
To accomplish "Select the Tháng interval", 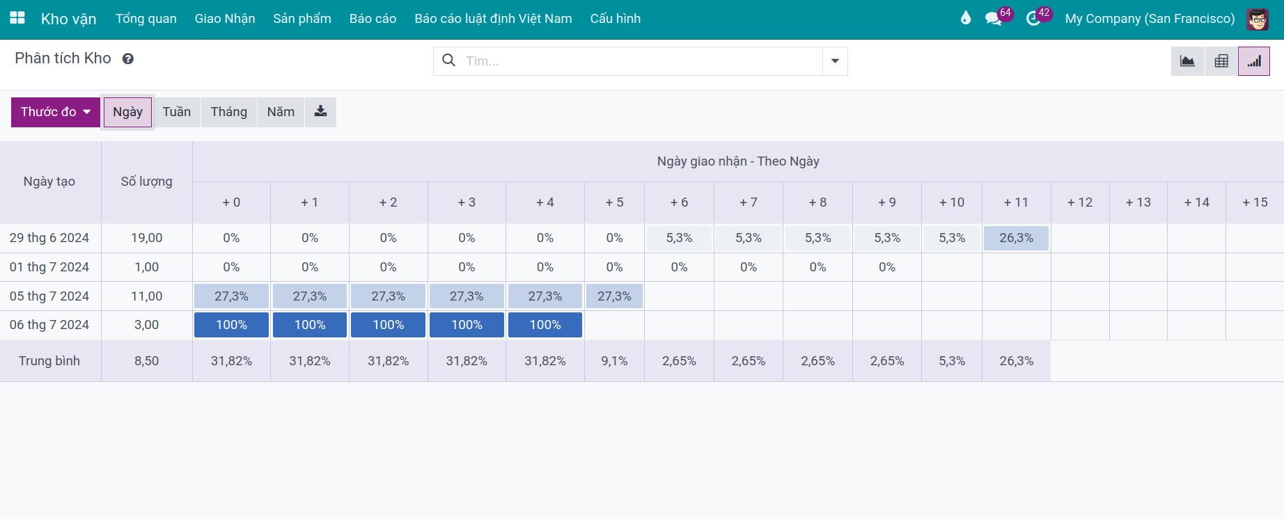I will 229,112.
